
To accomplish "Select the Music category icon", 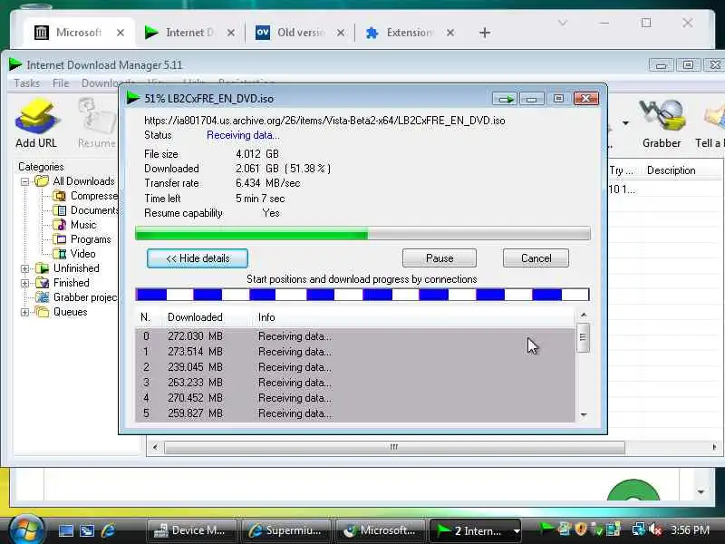I will (59, 225).
